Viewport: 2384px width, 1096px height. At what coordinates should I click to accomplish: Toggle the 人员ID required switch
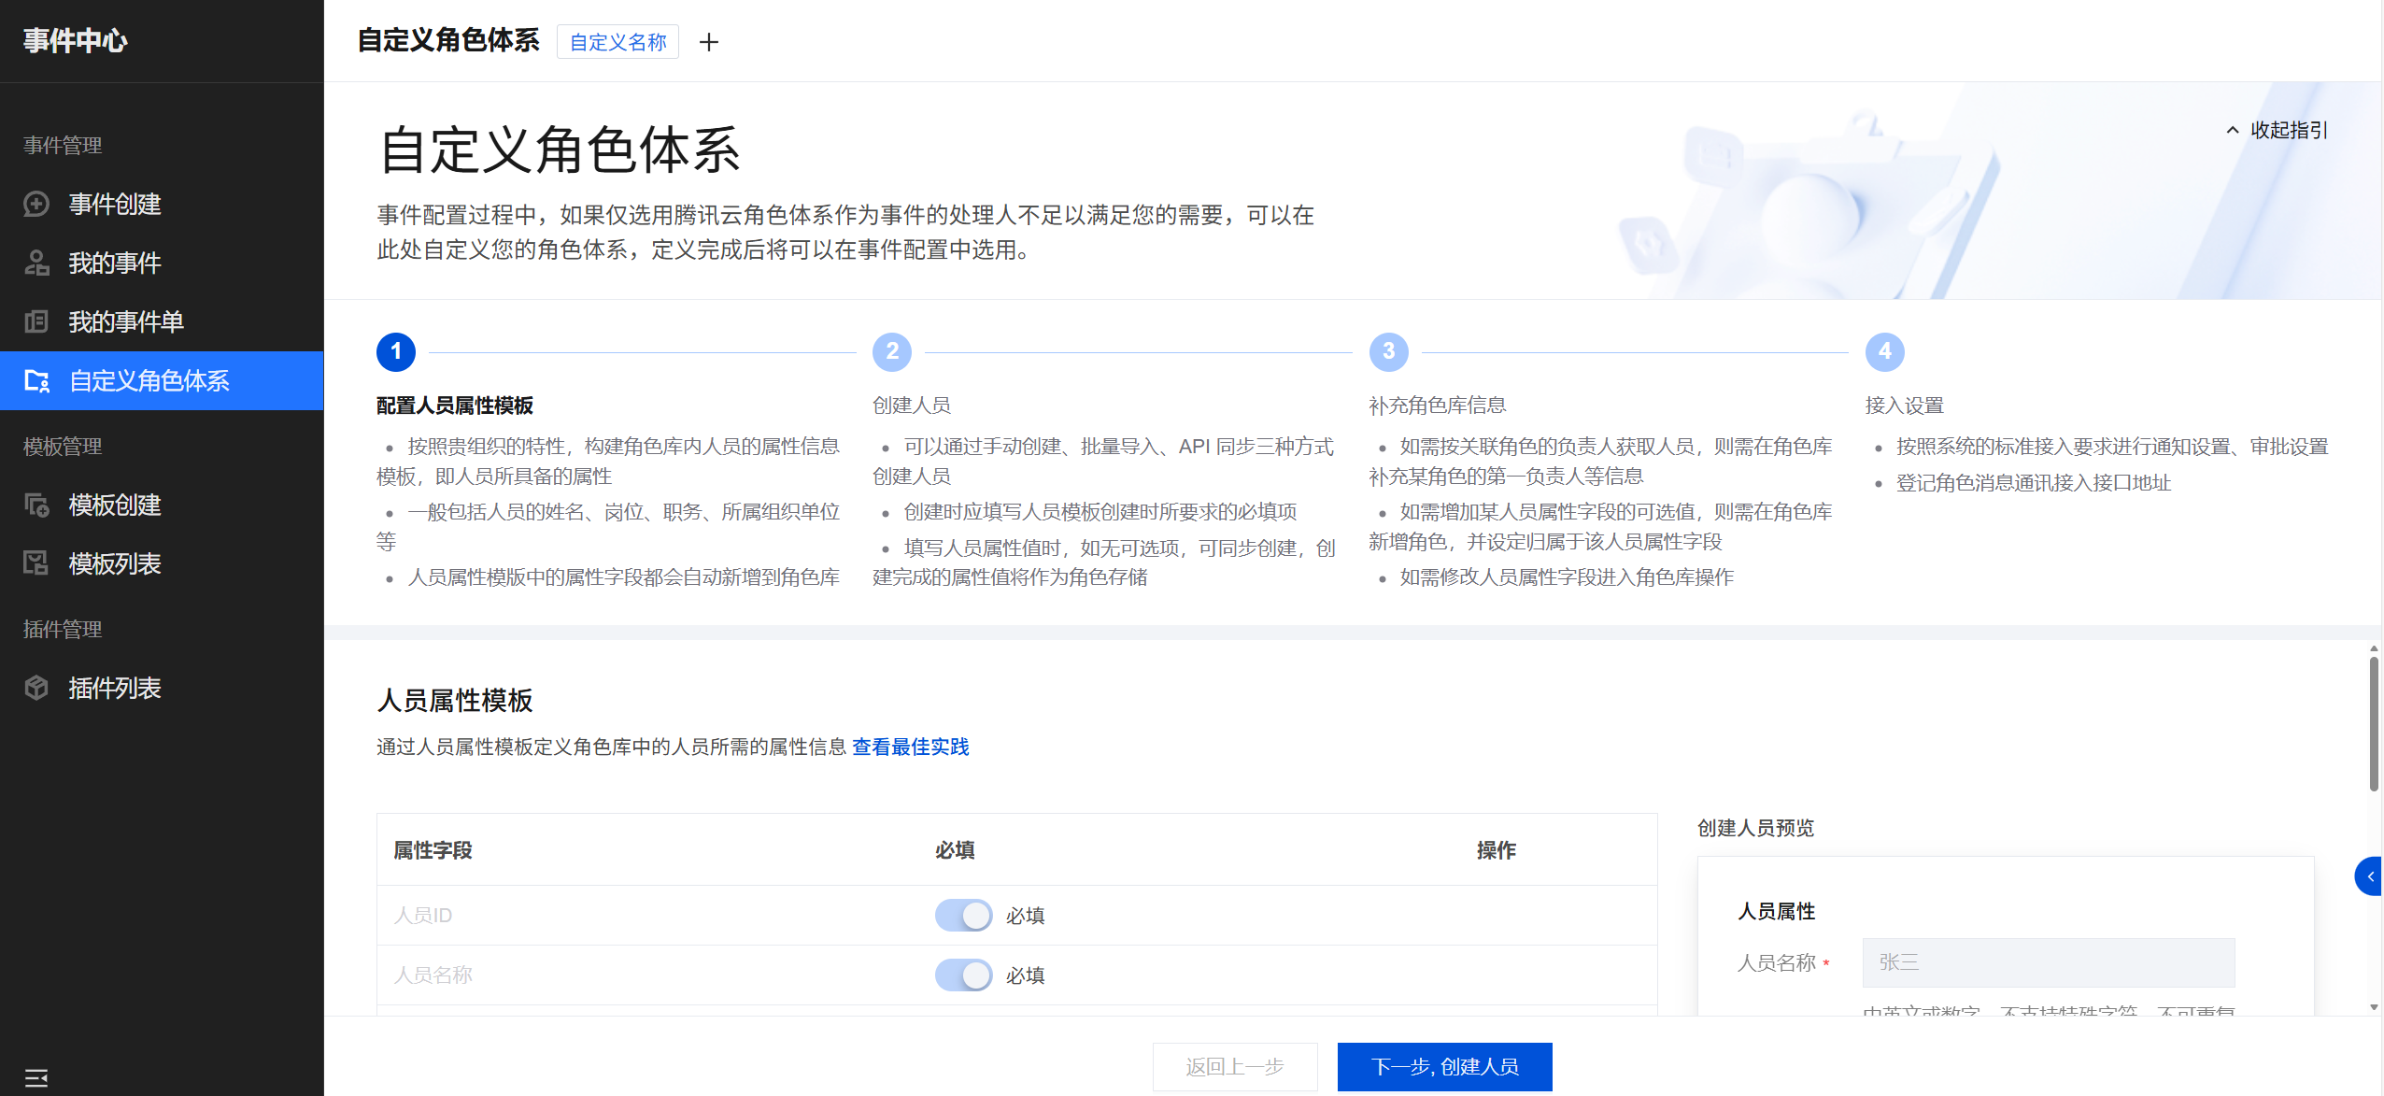(963, 915)
